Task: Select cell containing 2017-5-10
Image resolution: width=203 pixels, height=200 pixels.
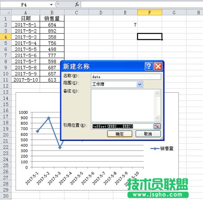Action: click(26, 80)
